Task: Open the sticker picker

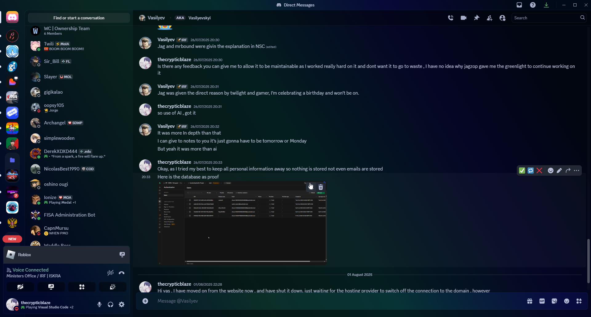Action: pos(554,301)
